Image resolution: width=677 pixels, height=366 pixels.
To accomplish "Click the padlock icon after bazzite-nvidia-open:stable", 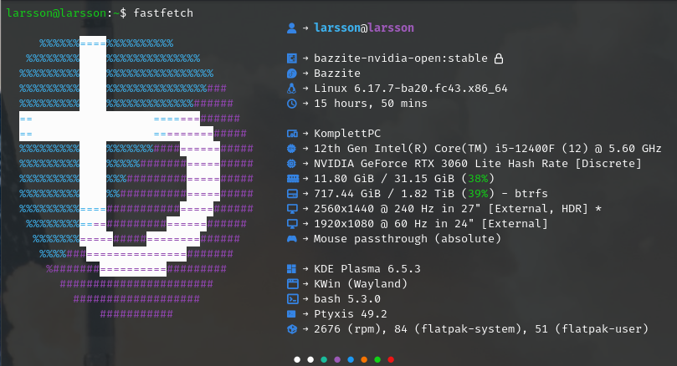I will tap(499, 58).
